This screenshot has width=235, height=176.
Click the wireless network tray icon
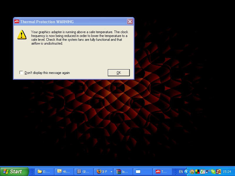click(208, 172)
